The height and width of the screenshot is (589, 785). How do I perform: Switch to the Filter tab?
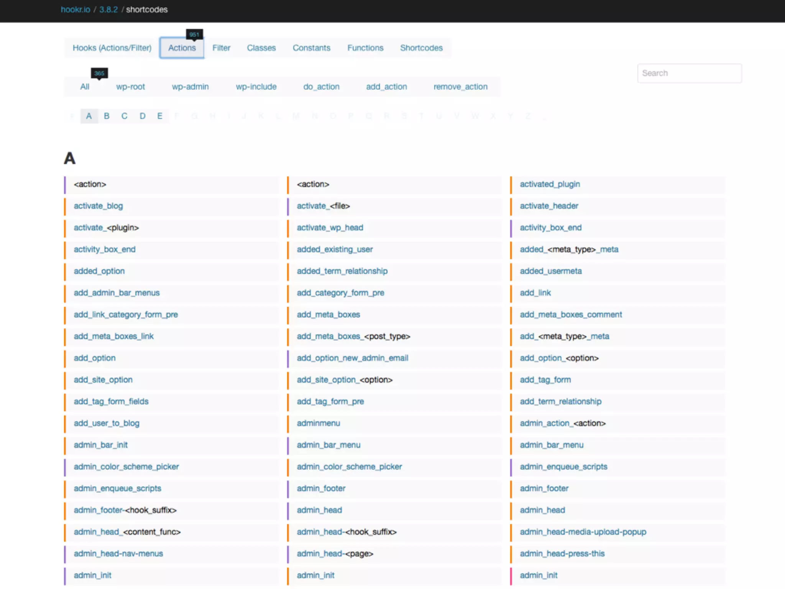point(221,48)
